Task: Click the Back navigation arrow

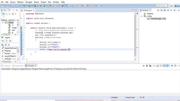Action: point(94,6)
